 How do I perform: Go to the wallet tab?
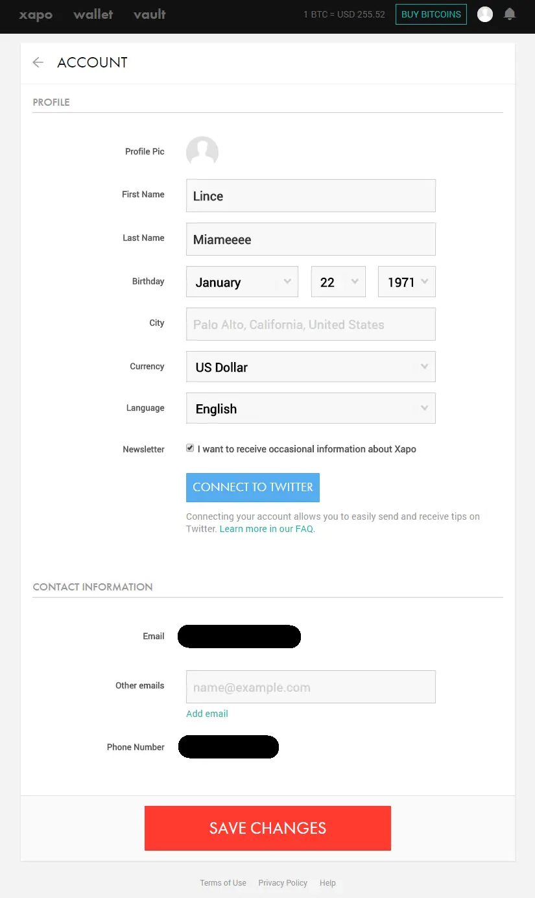pyautogui.click(x=93, y=14)
